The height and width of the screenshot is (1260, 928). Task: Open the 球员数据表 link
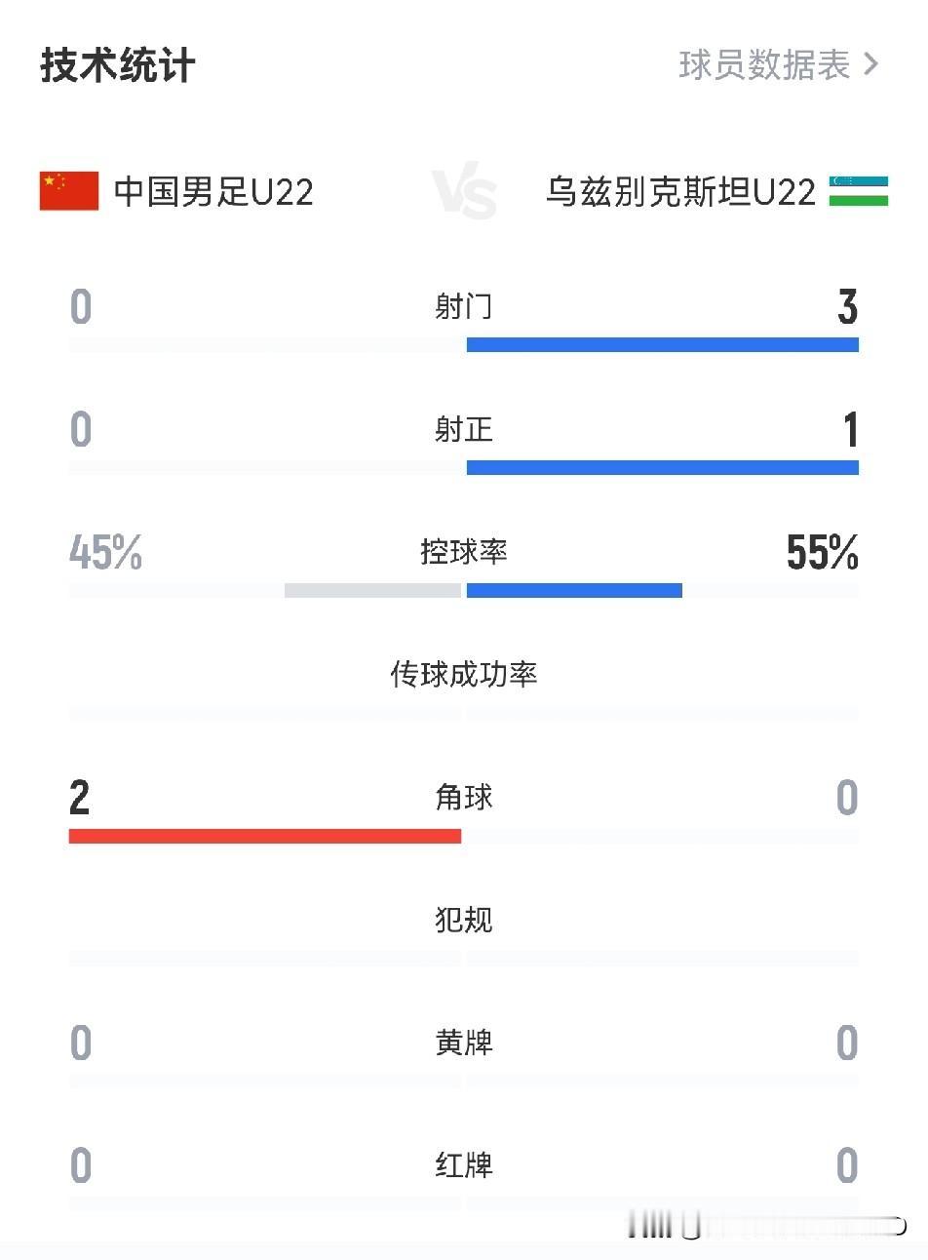(x=765, y=65)
